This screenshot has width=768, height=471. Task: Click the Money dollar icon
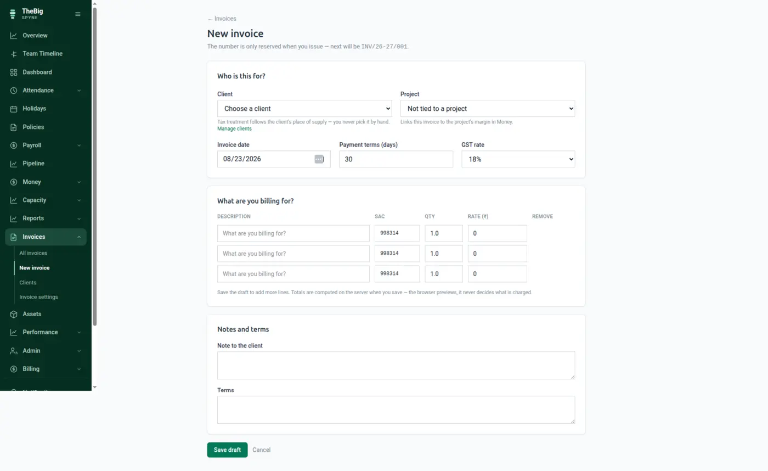point(14,182)
